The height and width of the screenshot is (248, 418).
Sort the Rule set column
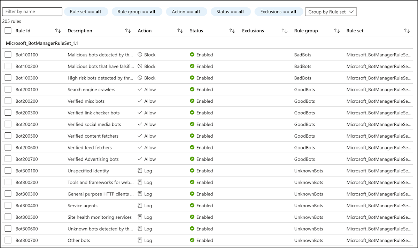click(407, 31)
